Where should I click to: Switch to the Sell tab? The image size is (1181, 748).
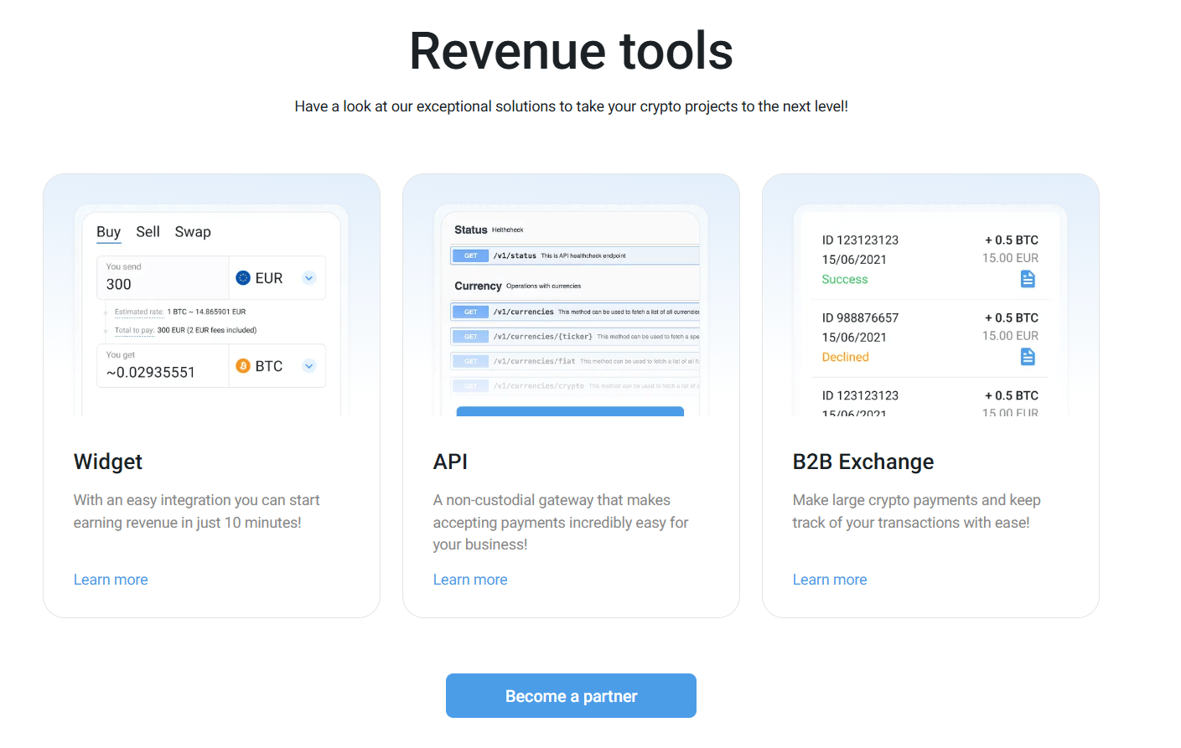tap(148, 232)
